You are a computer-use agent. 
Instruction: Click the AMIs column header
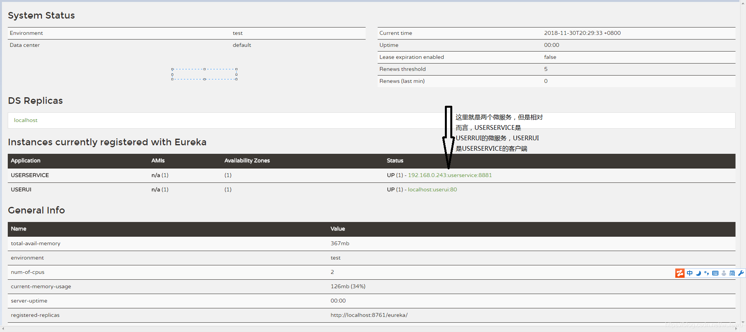coord(158,160)
